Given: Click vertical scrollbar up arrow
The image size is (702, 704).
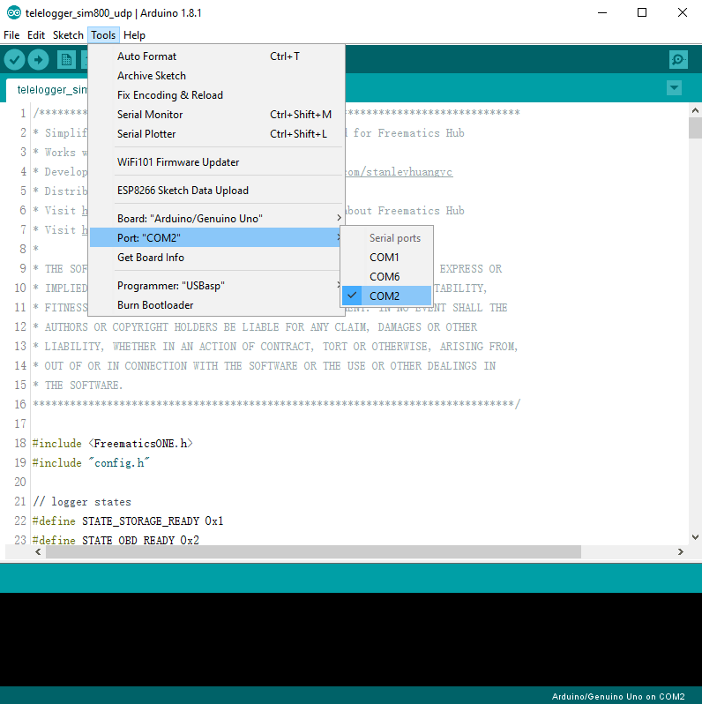Looking at the screenshot, I should pyautogui.click(x=695, y=110).
